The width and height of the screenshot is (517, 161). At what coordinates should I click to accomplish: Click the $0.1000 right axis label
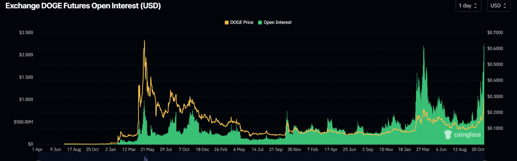pyautogui.click(x=495, y=128)
